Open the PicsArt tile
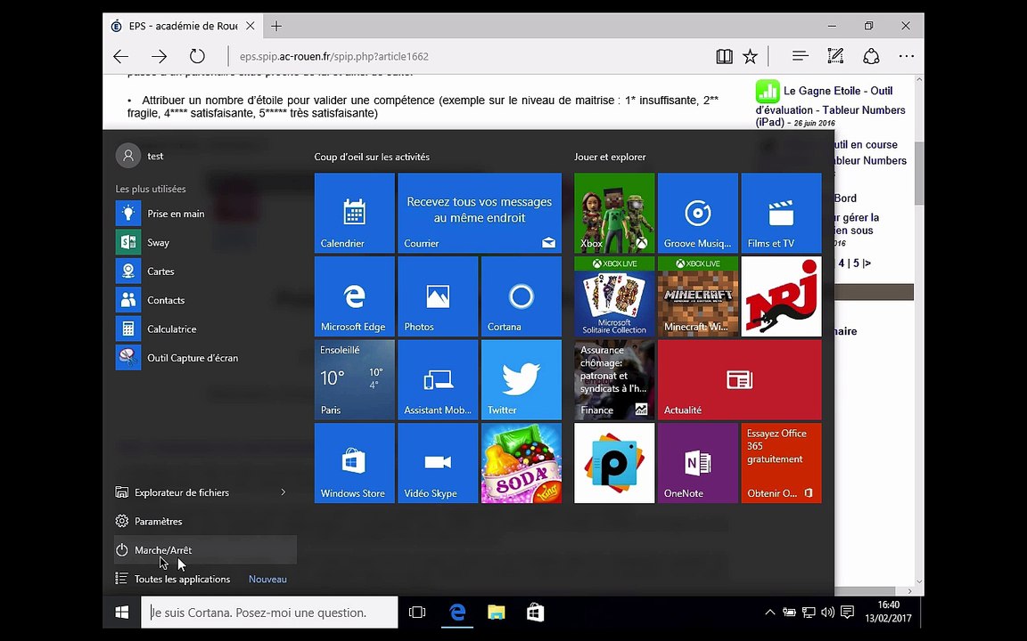Screen dimensions: 1027x641 (x=614, y=463)
